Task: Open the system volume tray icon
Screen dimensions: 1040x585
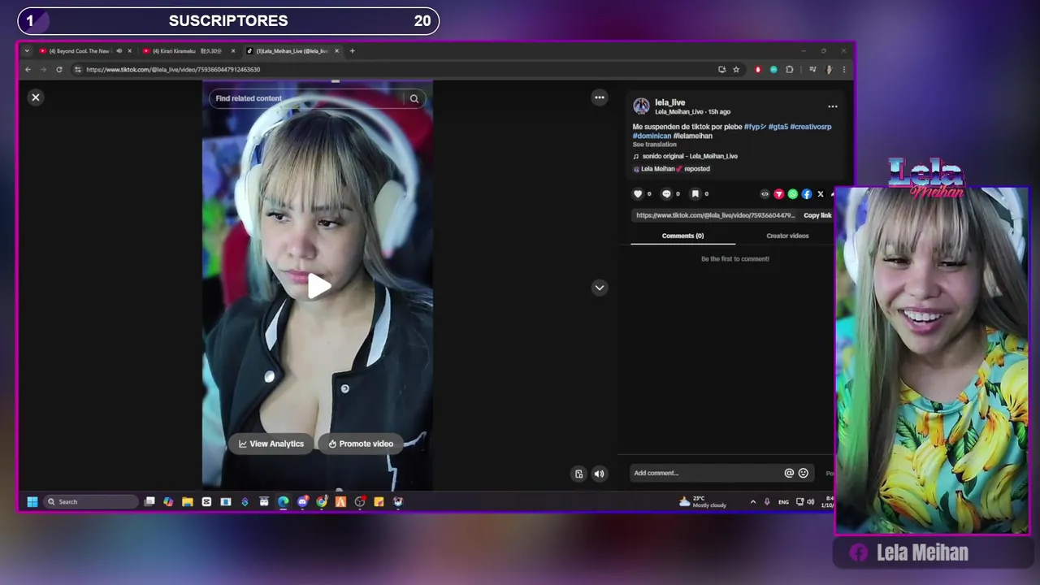Action: pos(810,502)
